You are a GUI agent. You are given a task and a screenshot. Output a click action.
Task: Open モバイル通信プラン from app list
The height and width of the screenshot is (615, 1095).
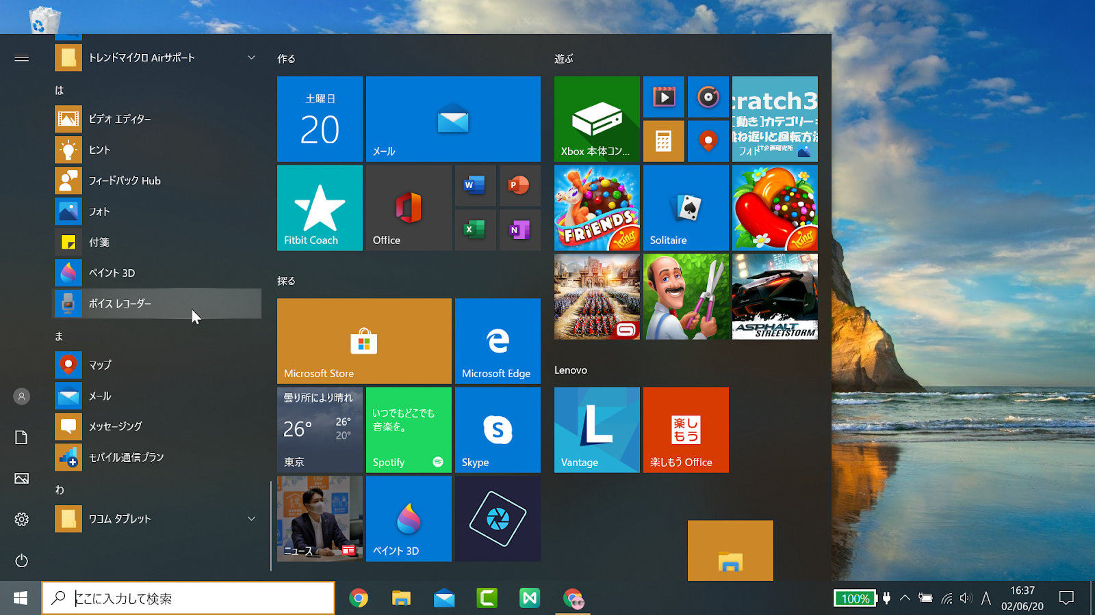click(x=157, y=457)
